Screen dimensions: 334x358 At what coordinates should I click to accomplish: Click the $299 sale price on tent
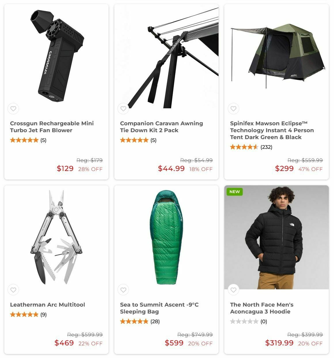tap(284, 168)
